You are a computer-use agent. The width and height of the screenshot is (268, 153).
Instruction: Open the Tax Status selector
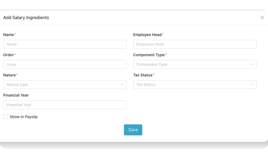(195, 84)
